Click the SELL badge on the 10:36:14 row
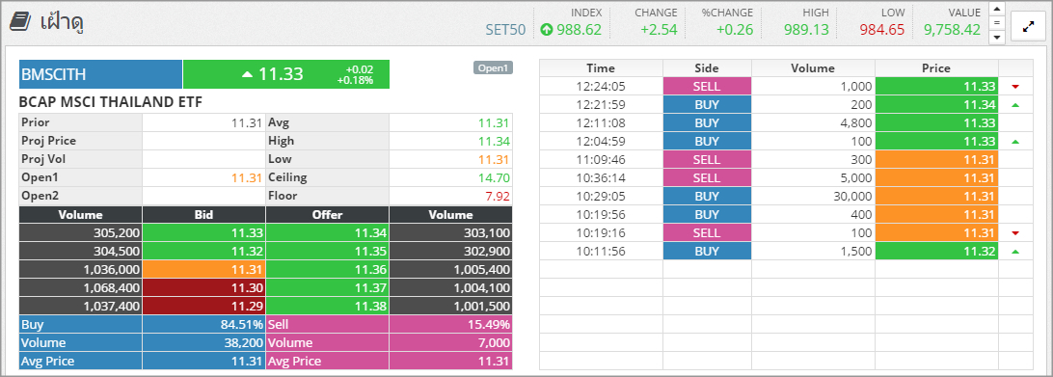This screenshot has height=377, width=1053. [707, 178]
